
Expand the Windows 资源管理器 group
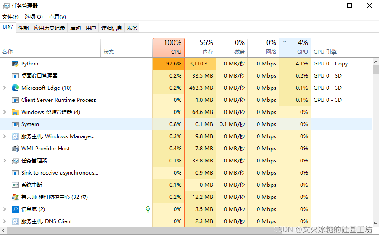(5, 112)
